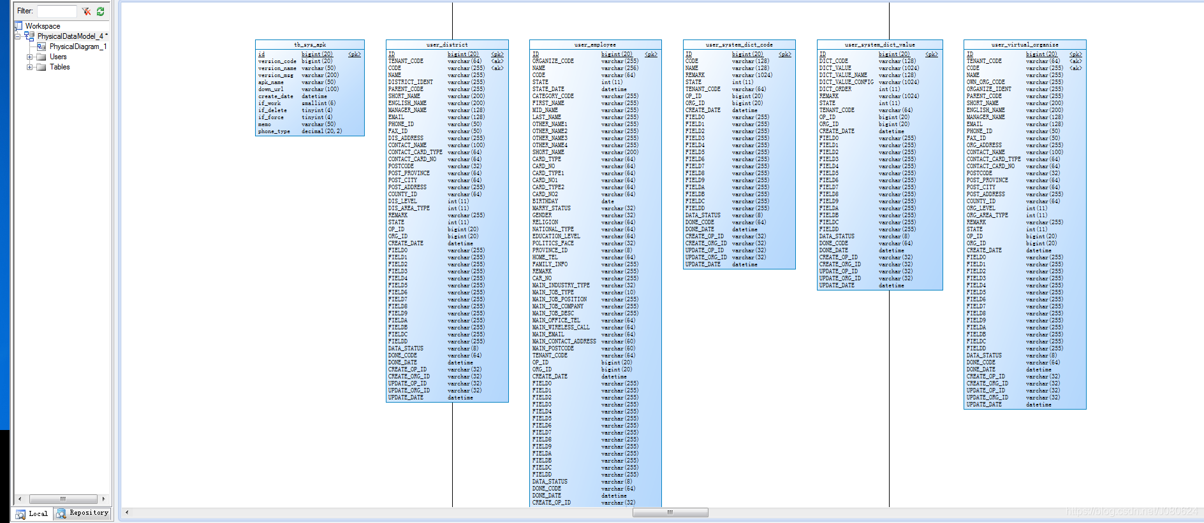The width and height of the screenshot is (1204, 523).
Task: Click DICT_VALUE_NAME column in user_system_dict_value
Action: coord(843,75)
